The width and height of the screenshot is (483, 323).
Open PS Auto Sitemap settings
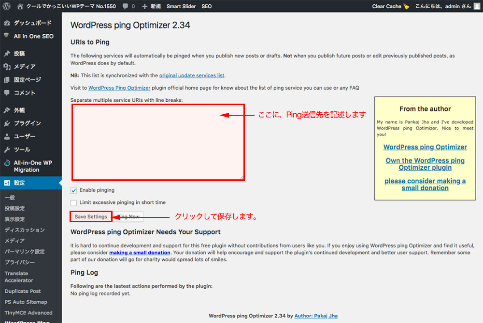tap(26, 302)
